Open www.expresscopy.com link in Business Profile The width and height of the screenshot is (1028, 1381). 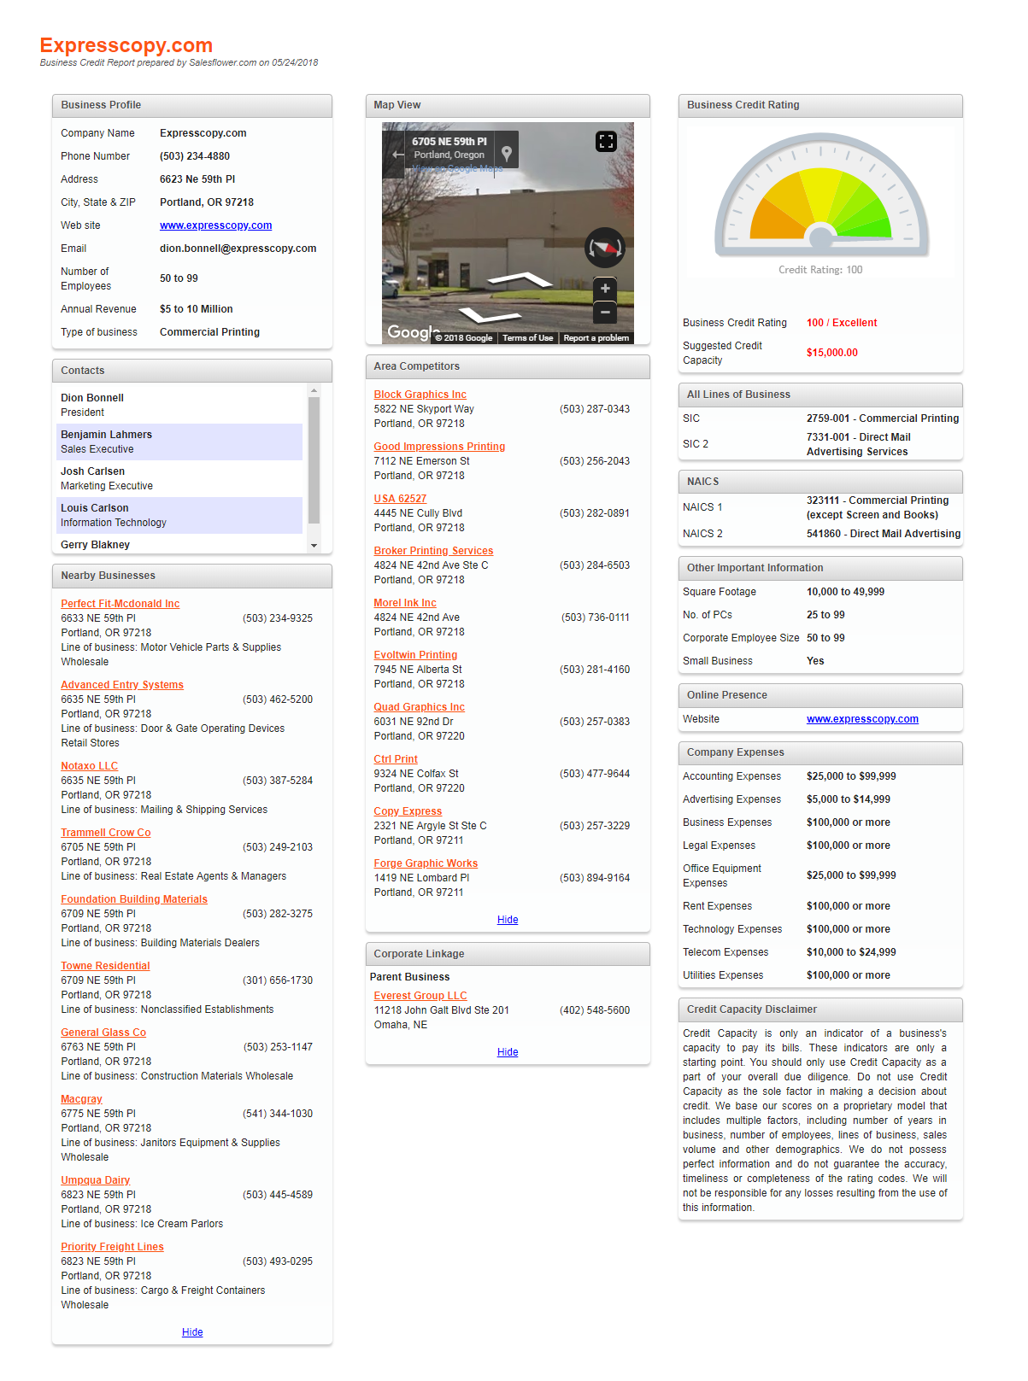coord(215,225)
